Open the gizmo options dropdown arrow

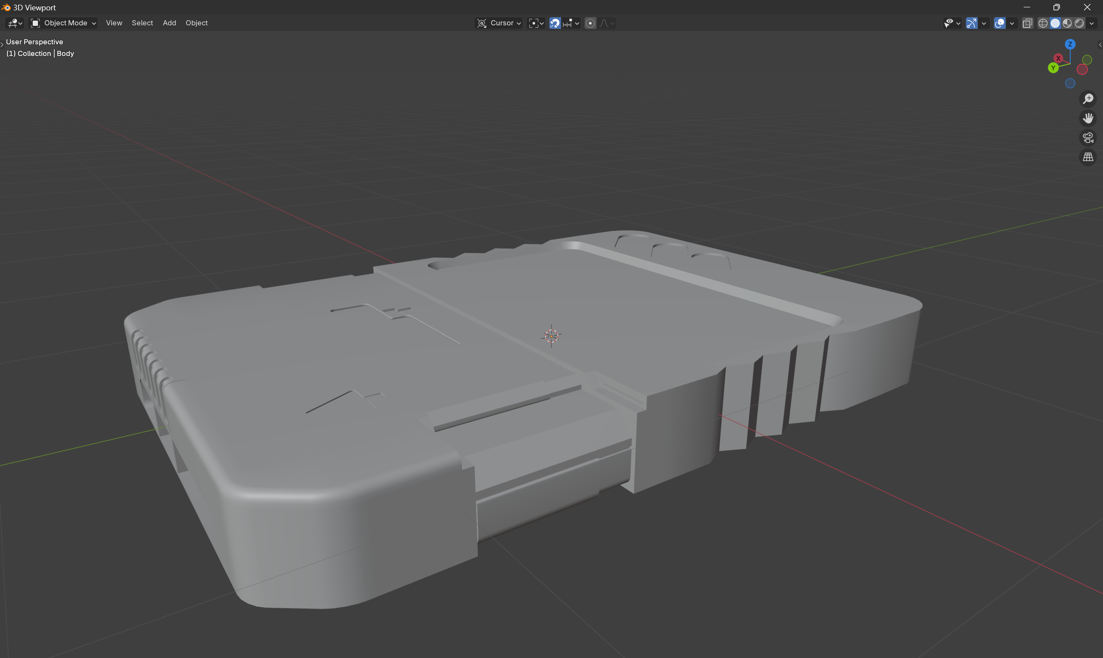pyautogui.click(x=984, y=23)
